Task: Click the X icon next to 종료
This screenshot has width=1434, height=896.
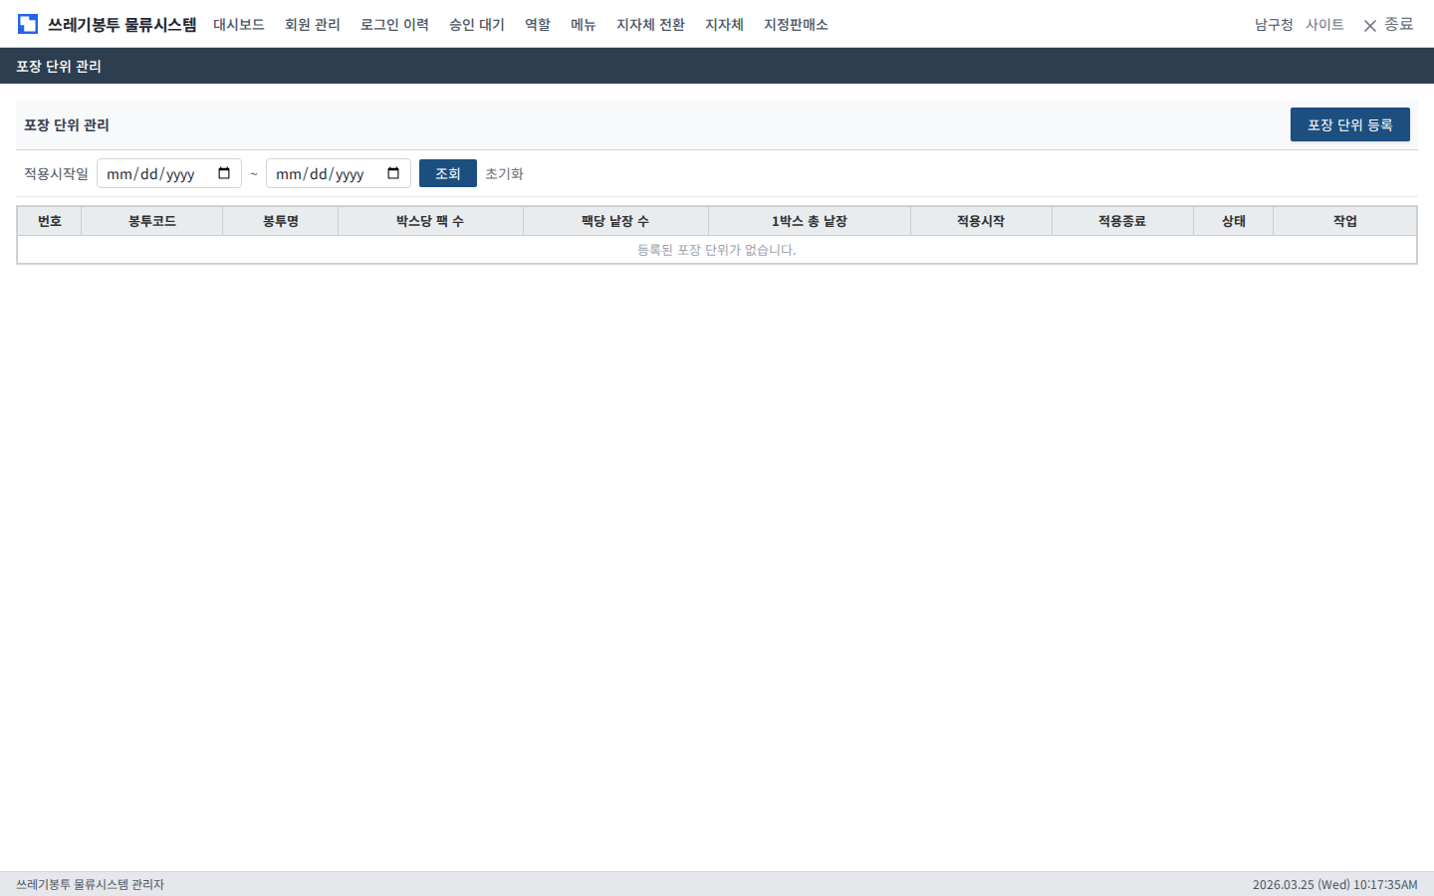Action: coord(1370,25)
